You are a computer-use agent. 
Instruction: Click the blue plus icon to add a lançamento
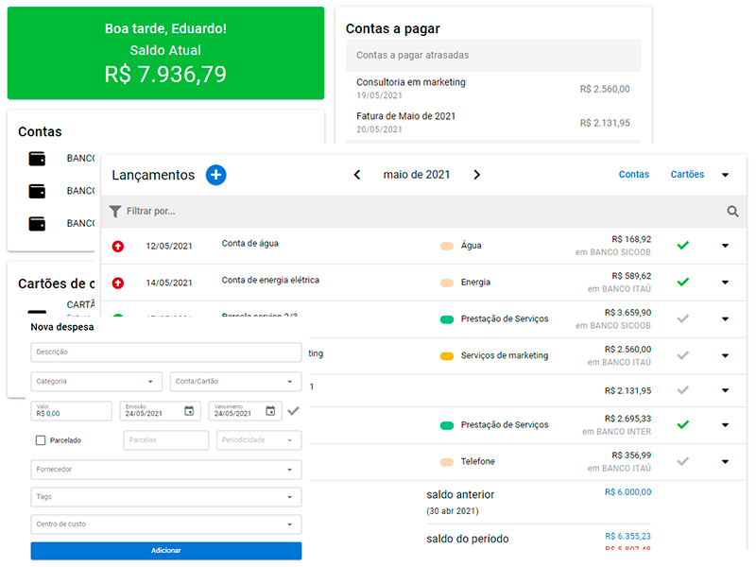(215, 175)
